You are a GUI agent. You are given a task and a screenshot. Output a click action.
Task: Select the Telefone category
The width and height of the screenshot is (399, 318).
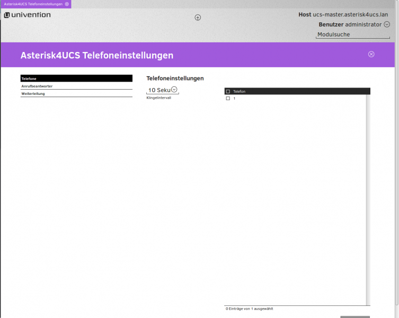[x=76, y=78]
